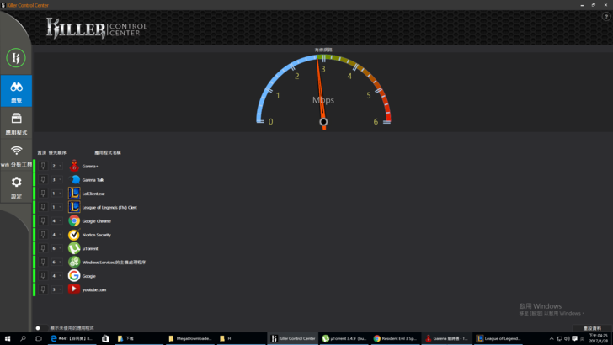Click the LolClient.exe app icon

click(x=74, y=194)
